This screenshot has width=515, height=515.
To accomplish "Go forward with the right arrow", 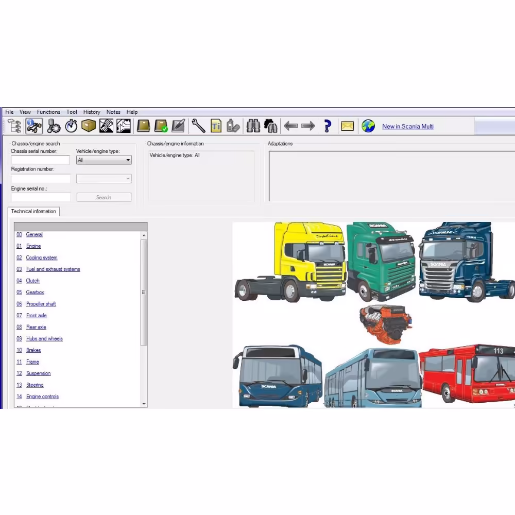I will [x=308, y=126].
